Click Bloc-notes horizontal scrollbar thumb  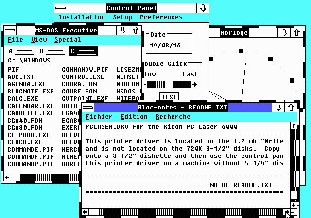pyautogui.click(x=93, y=212)
